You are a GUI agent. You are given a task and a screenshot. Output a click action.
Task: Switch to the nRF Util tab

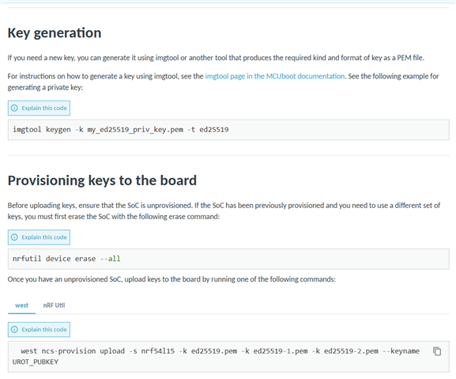click(x=54, y=305)
